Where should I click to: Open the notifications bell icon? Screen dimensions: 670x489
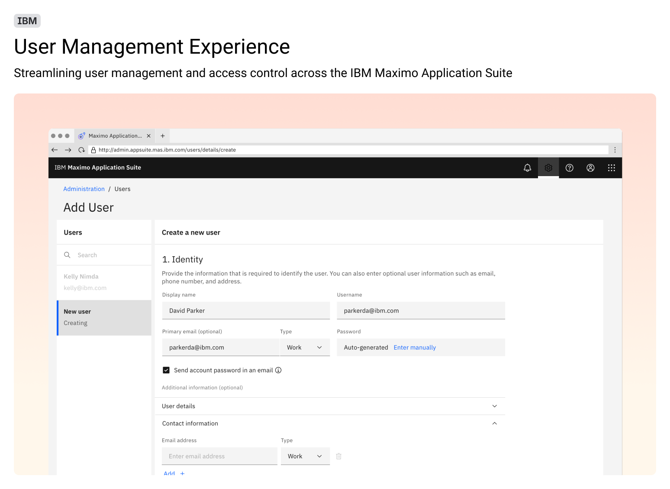tap(527, 168)
